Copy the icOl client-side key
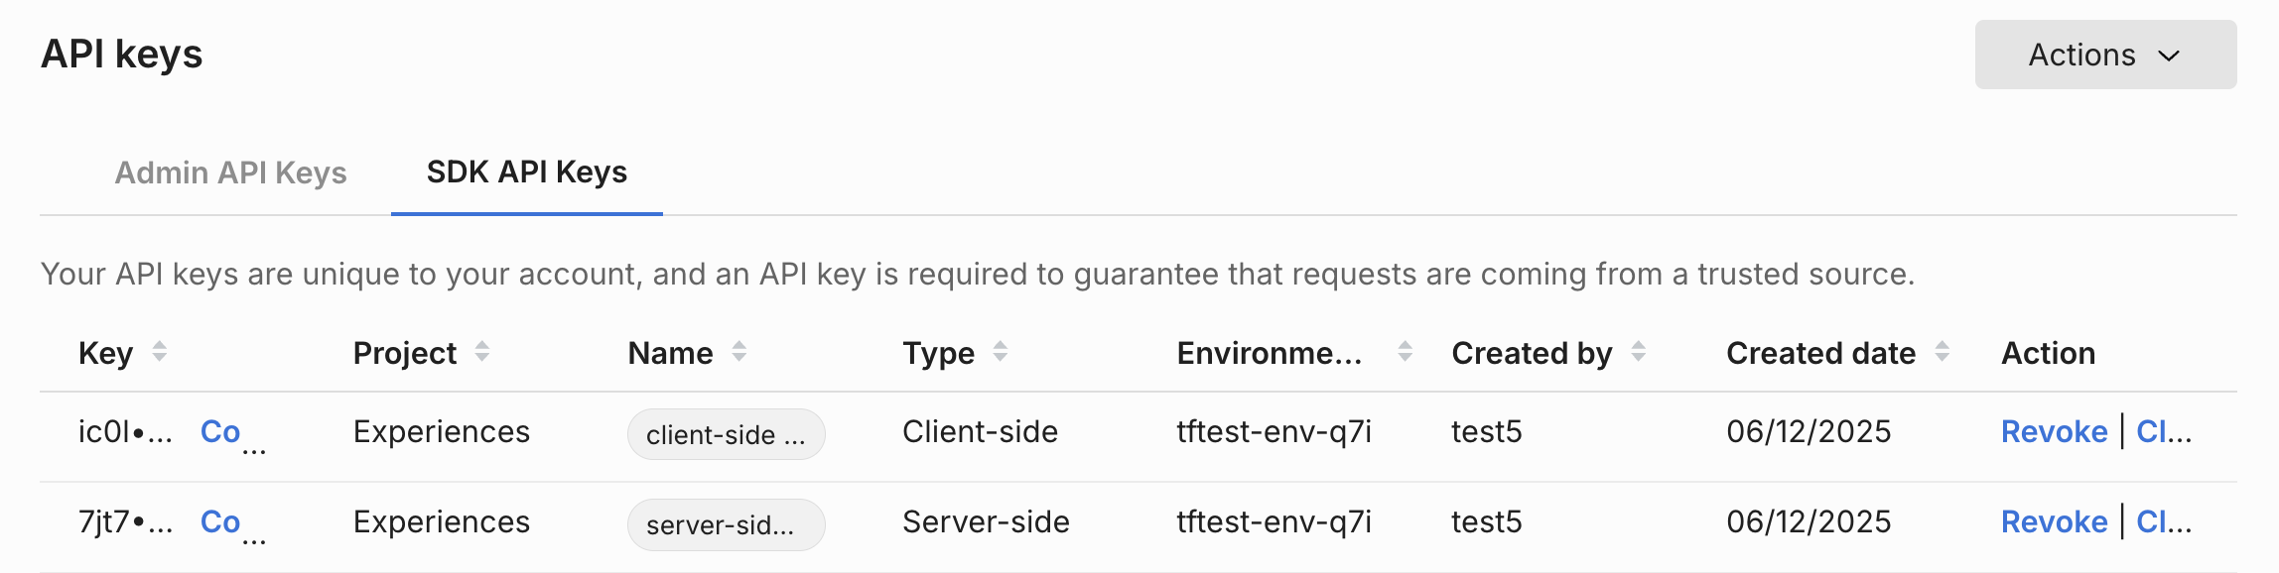This screenshot has height=573, width=2279. click(220, 432)
